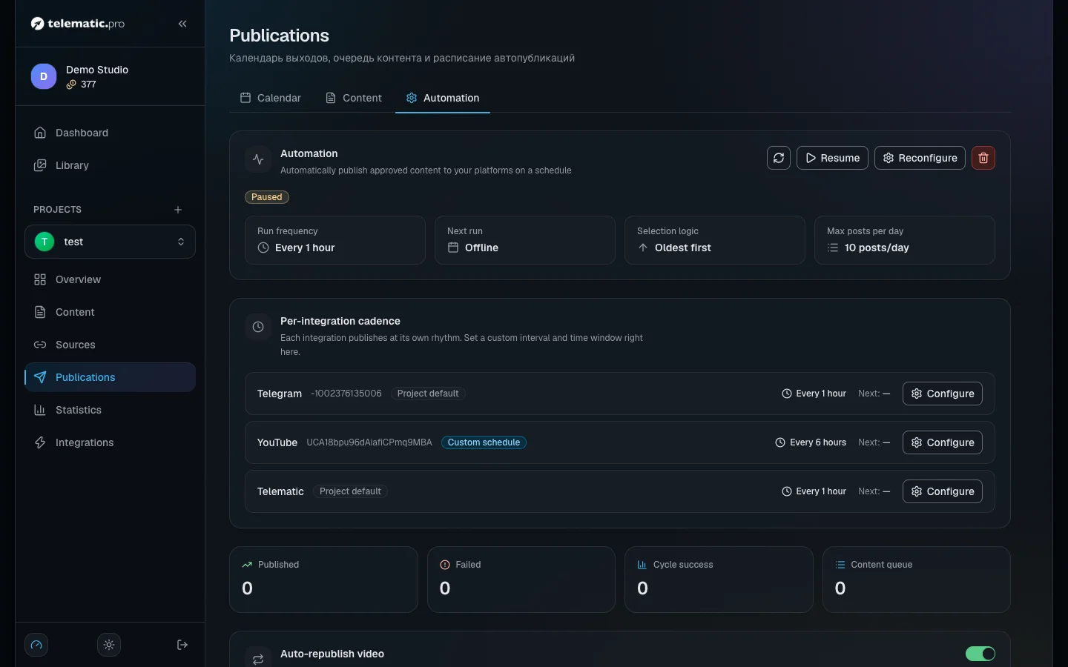Disable the Auto-republish video toggle
Image resolution: width=1068 pixels, height=667 pixels.
pos(980,654)
